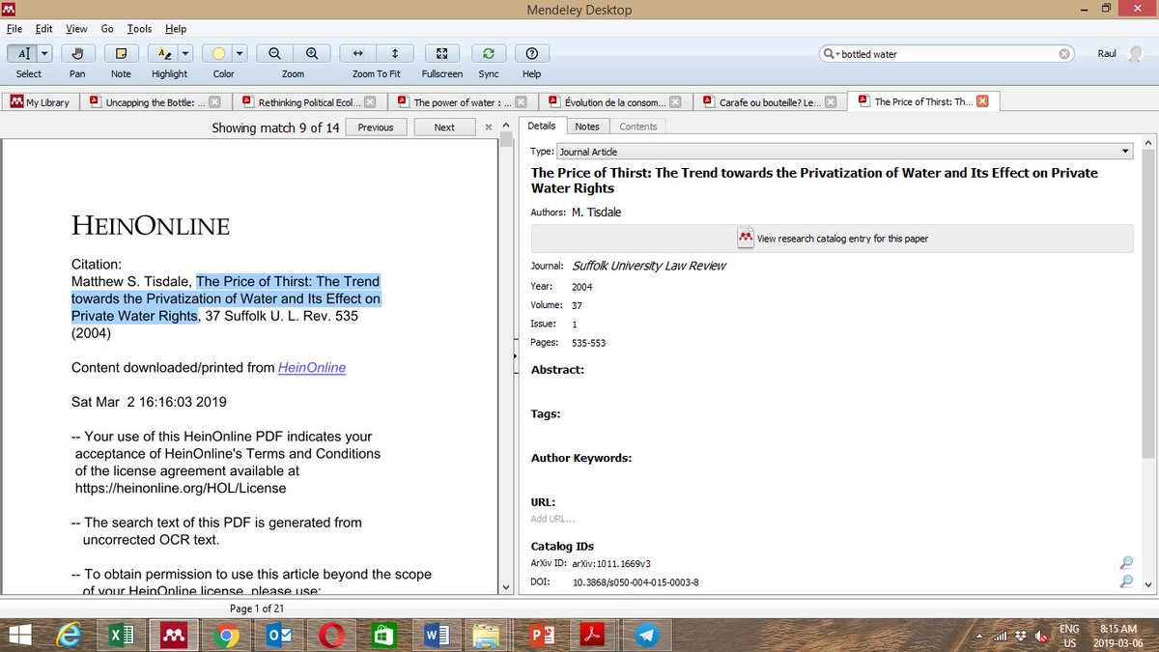Switch to the My Library tab
The height and width of the screenshot is (652, 1159).
pyautogui.click(x=41, y=101)
